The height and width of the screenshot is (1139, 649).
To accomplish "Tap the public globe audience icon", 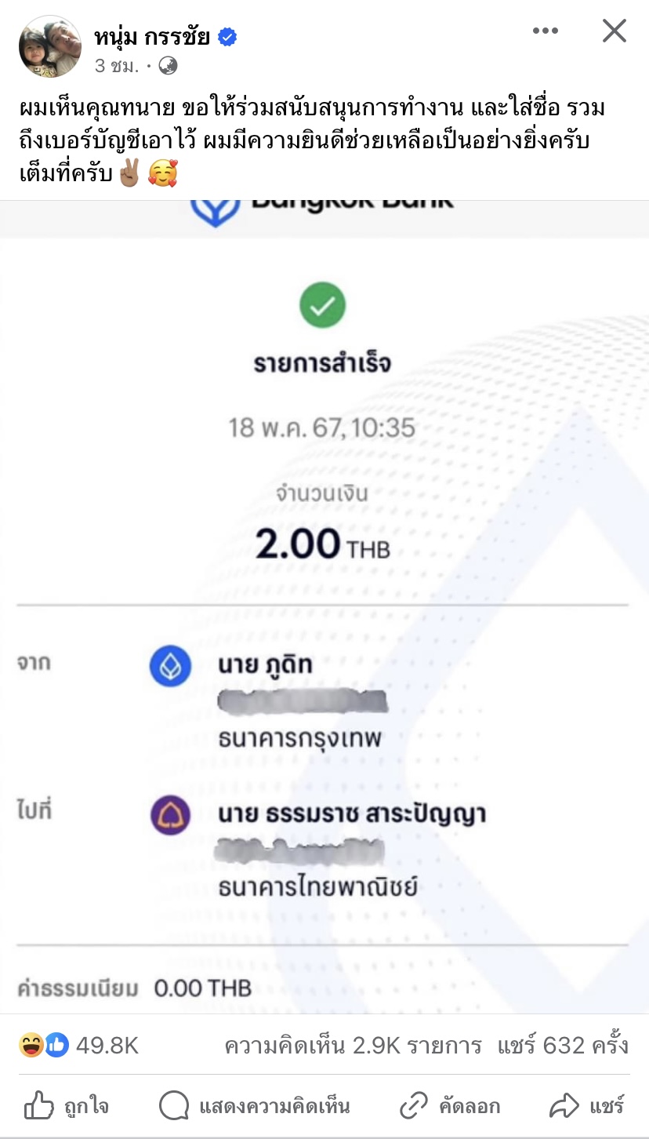I will point(167,66).
